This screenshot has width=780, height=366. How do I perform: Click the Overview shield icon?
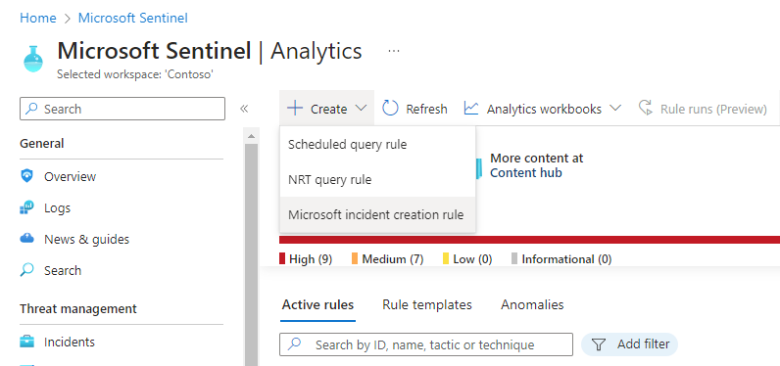coord(26,176)
